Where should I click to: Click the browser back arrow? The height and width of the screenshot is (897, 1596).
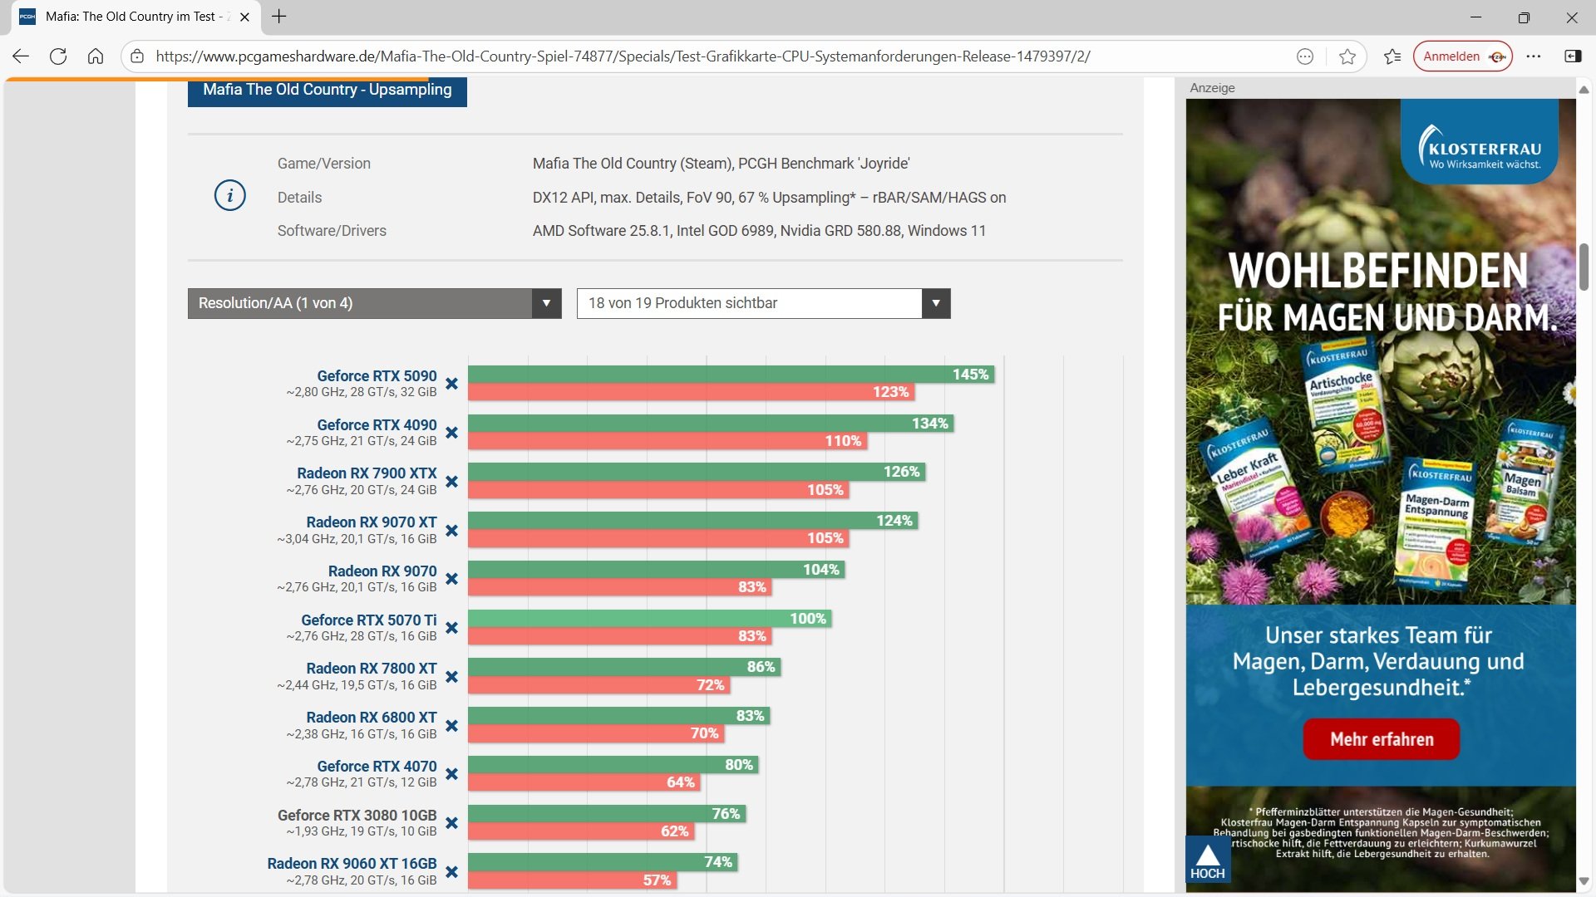click(x=21, y=56)
